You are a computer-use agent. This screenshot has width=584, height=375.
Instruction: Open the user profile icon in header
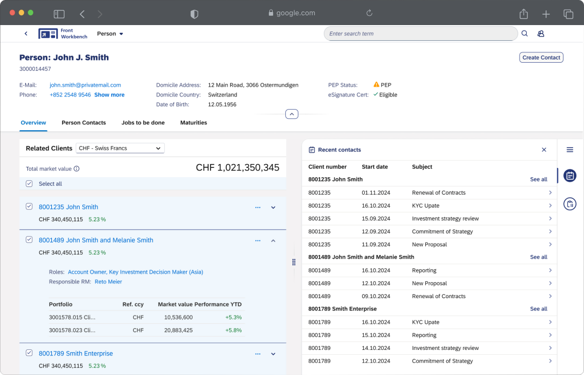(x=541, y=34)
